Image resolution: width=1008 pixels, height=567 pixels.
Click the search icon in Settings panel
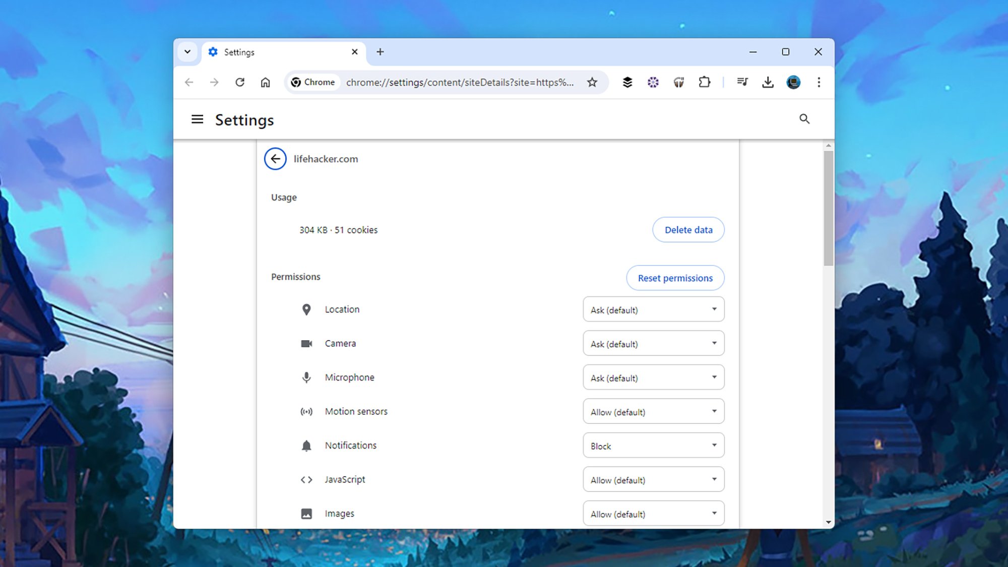pos(804,119)
